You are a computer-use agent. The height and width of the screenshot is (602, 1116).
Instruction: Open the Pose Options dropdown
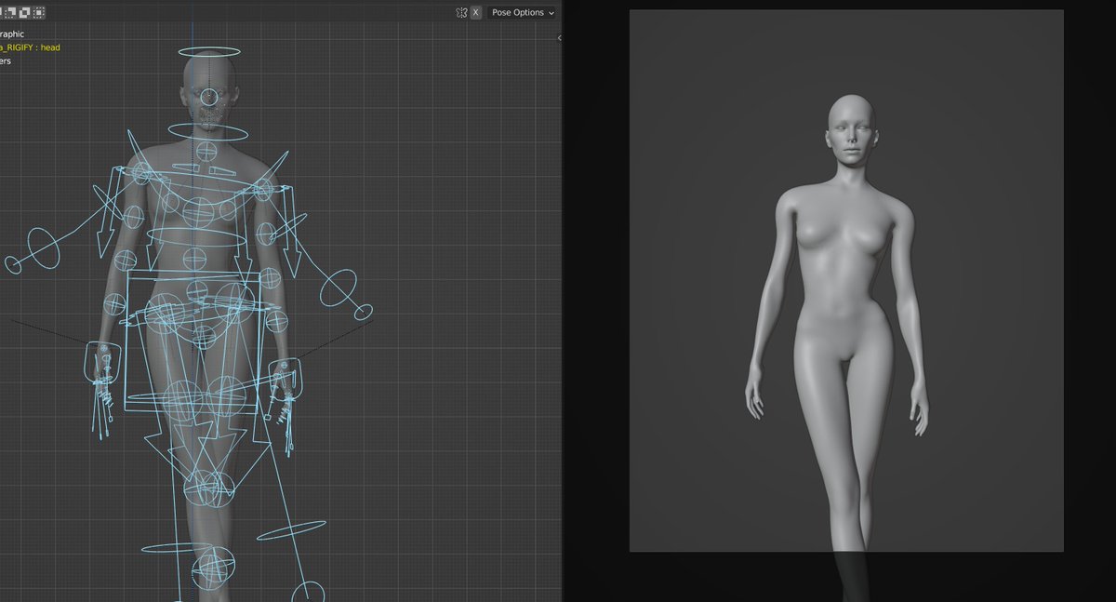pyautogui.click(x=523, y=13)
